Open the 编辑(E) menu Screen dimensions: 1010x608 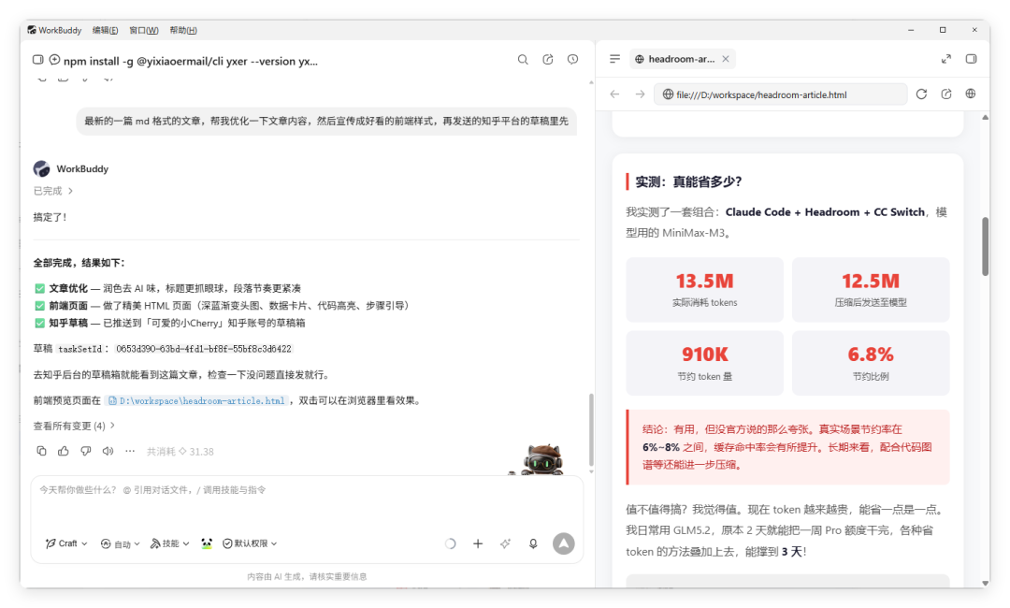point(105,30)
